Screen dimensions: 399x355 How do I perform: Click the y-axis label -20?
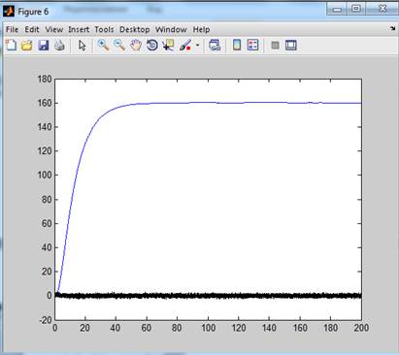point(46,320)
